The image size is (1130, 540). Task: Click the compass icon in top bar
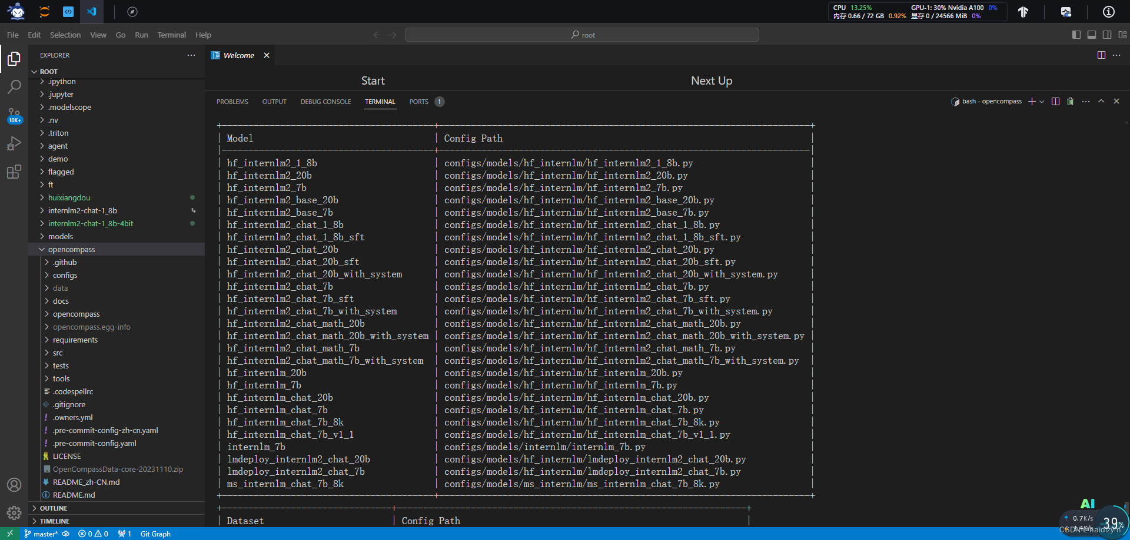click(132, 11)
